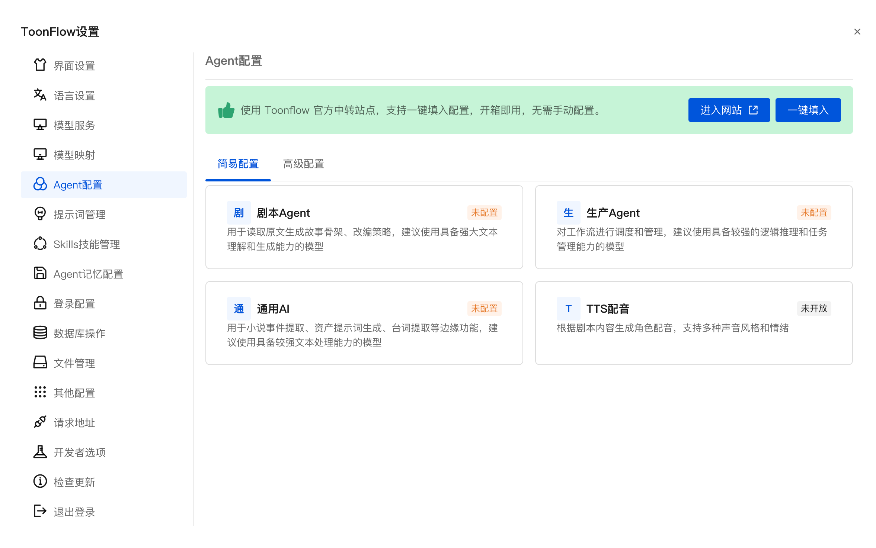Screen dimensions: 876x548
Task: Click the dot grid icon for 其他配置
Action: coord(40,392)
